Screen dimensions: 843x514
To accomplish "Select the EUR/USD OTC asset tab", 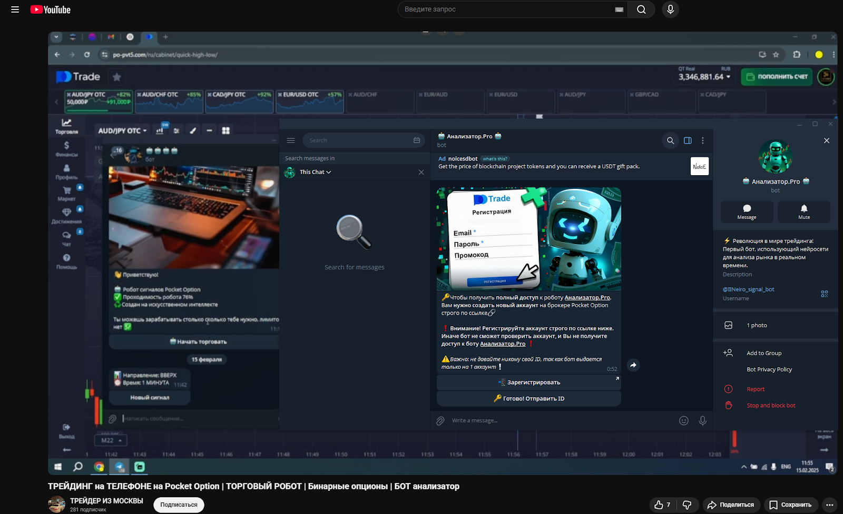I will tap(309, 102).
